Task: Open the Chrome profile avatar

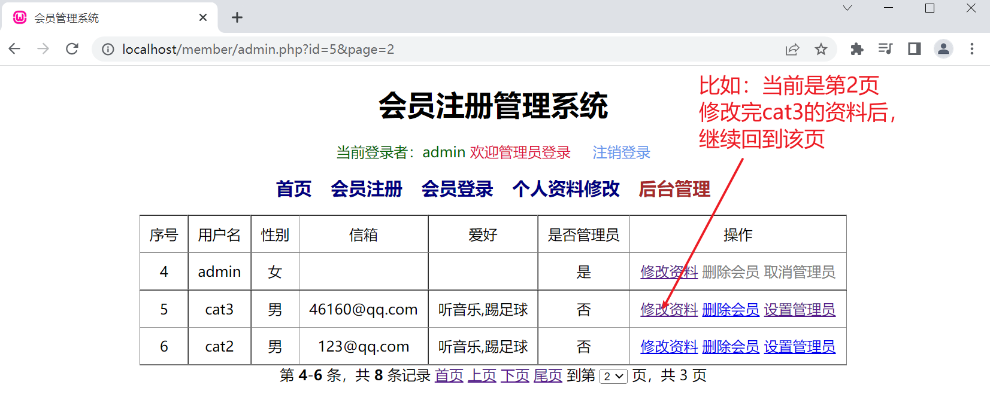Action: pyautogui.click(x=943, y=49)
